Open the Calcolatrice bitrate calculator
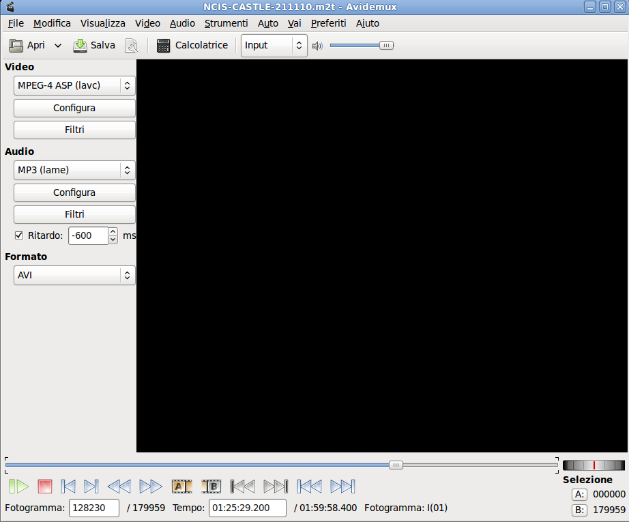The image size is (629, 522). click(192, 45)
